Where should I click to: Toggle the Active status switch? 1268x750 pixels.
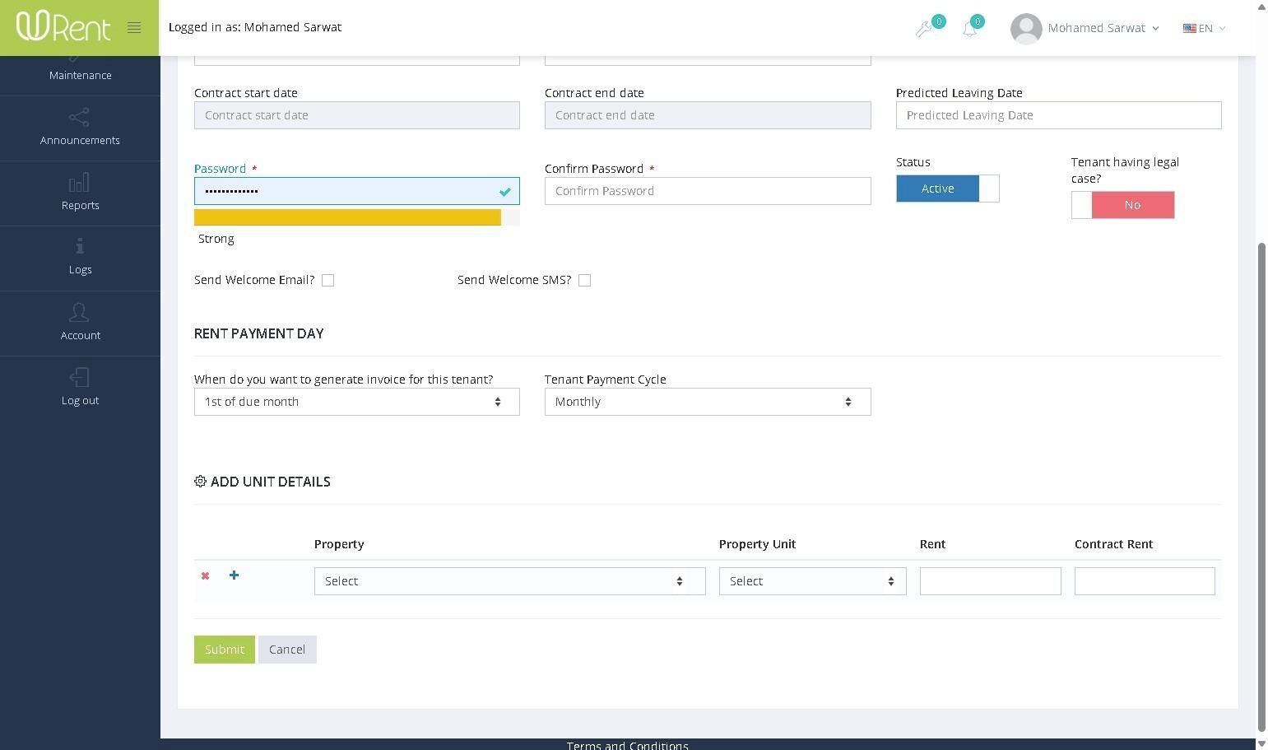pyautogui.click(x=948, y=189)
